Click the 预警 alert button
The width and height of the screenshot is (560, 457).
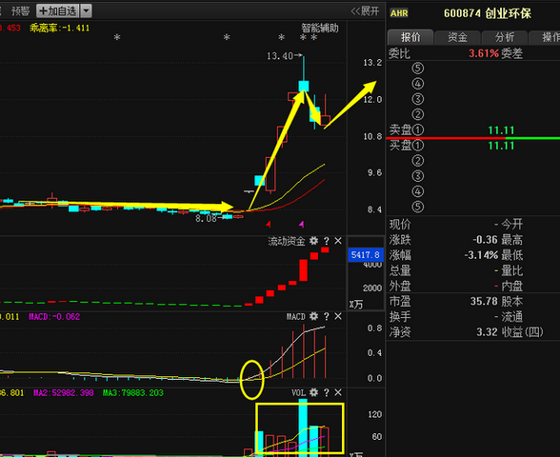[20, 11]
